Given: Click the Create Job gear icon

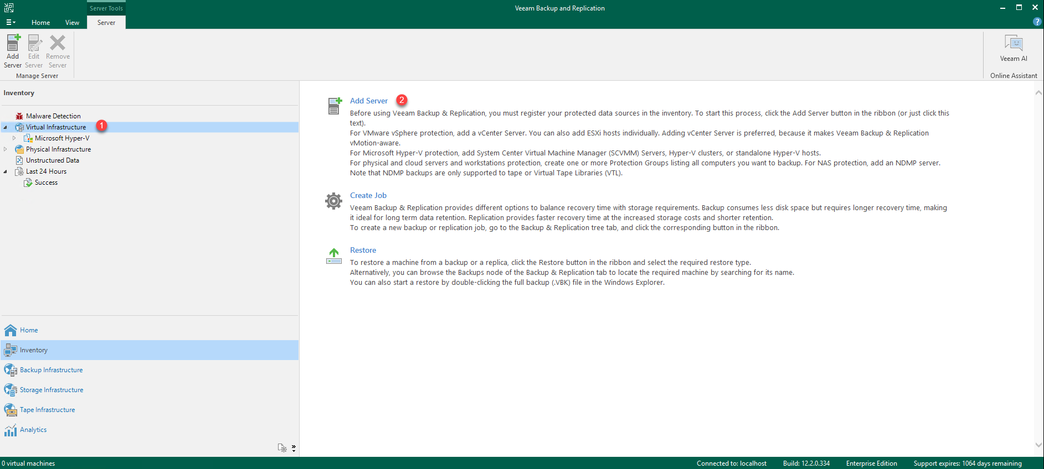Looking at the screenshot, I should (333, 201).
